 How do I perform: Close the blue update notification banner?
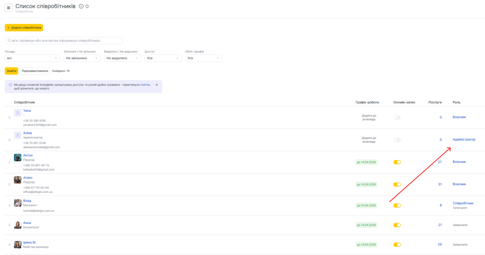coord(157,85)
